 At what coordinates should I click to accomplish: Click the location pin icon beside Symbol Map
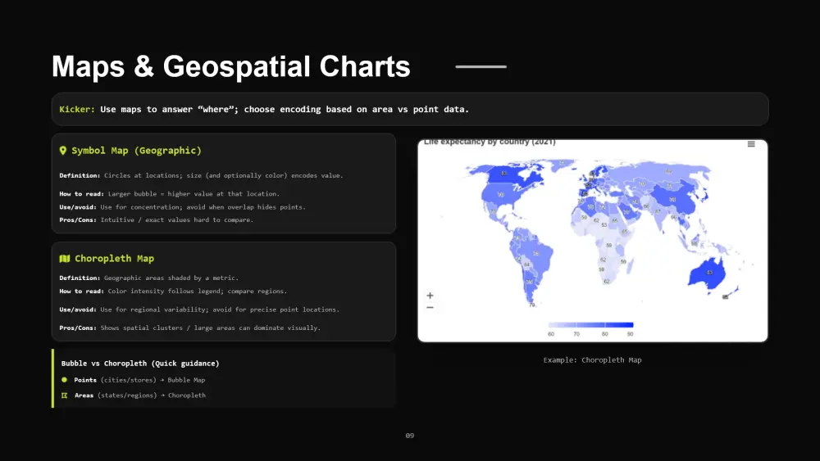(63, 151)
